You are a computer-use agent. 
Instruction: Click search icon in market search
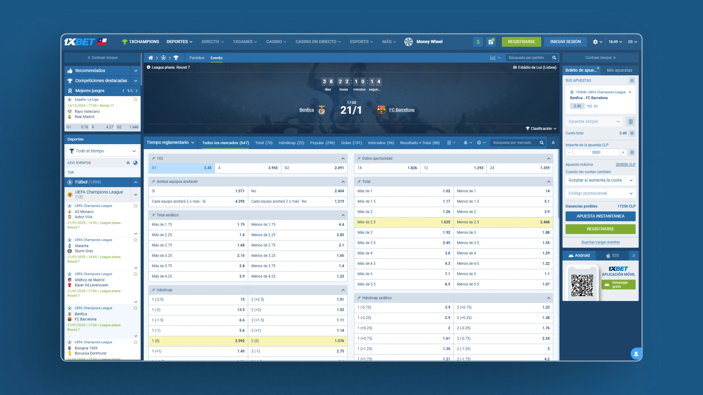[x=542, y=143]
